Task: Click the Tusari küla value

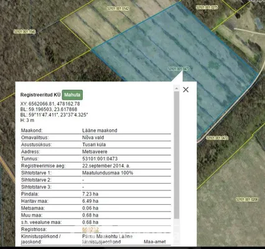Action: (94, 144)
